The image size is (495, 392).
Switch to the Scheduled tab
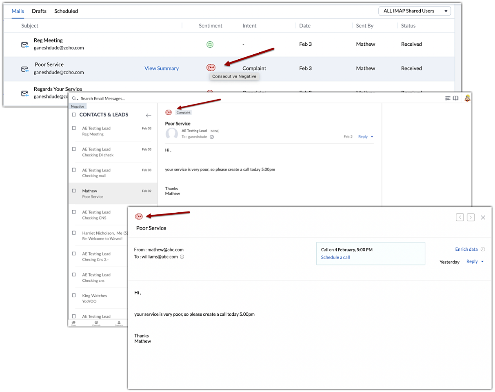(x=66, y=11)
